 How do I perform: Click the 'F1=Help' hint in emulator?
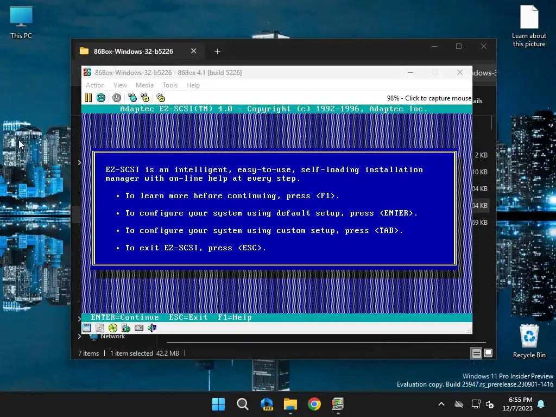pos(235,317)
